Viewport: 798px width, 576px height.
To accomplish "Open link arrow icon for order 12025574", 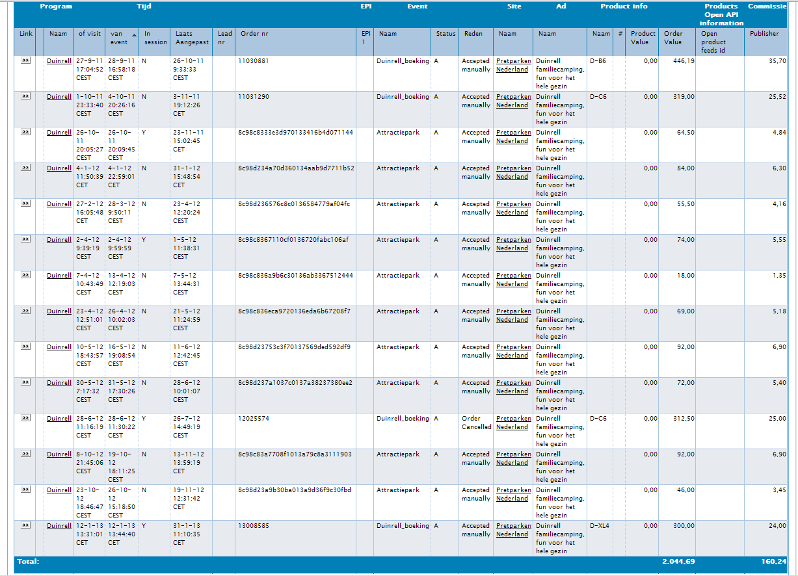I will pos(25,418).
